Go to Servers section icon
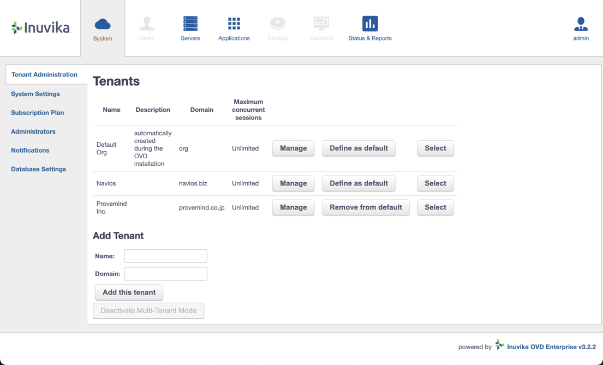 (x=190, y=23)
